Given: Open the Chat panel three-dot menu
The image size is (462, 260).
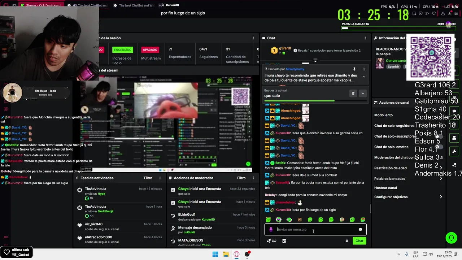Looking at the screenshot, I should pos(365,38).
